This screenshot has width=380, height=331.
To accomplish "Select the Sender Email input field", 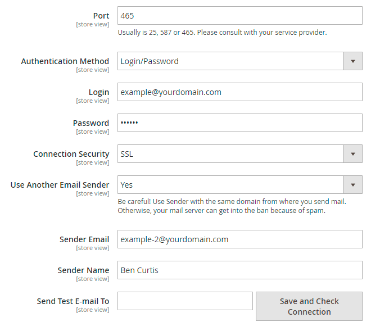I will (239, 239).
